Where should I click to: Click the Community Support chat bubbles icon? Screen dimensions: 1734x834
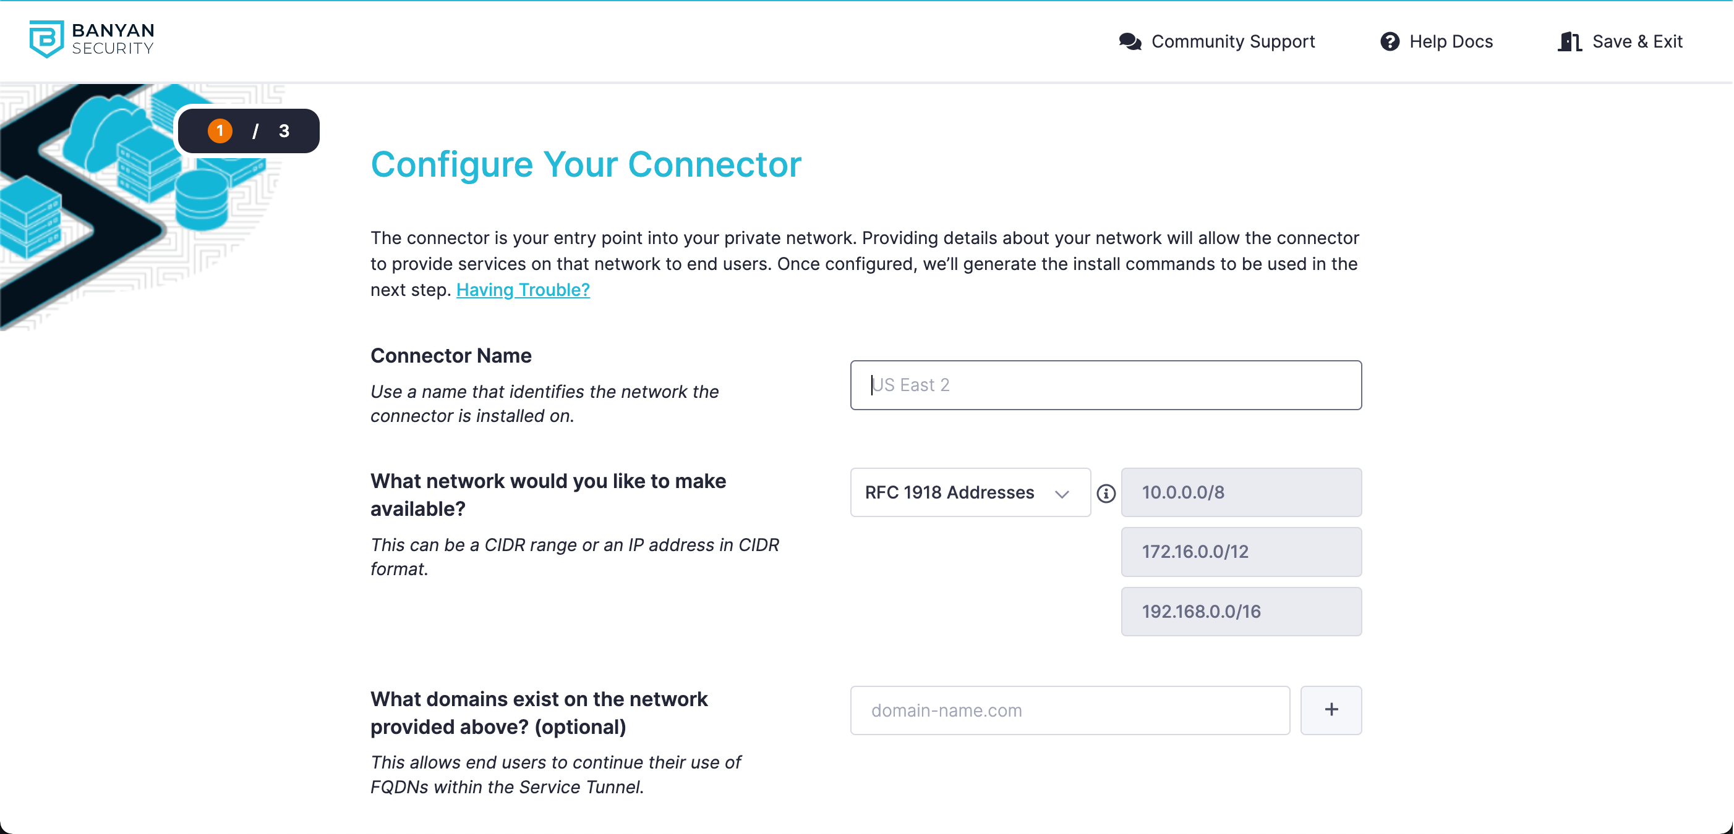pyautogui.click(x=1130, y=42)
